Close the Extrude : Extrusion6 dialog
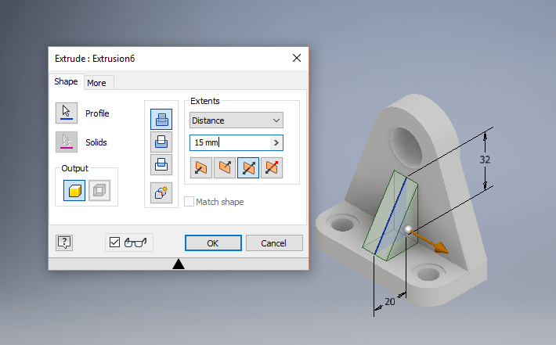556x345 pixels. (x=297, y=58)
